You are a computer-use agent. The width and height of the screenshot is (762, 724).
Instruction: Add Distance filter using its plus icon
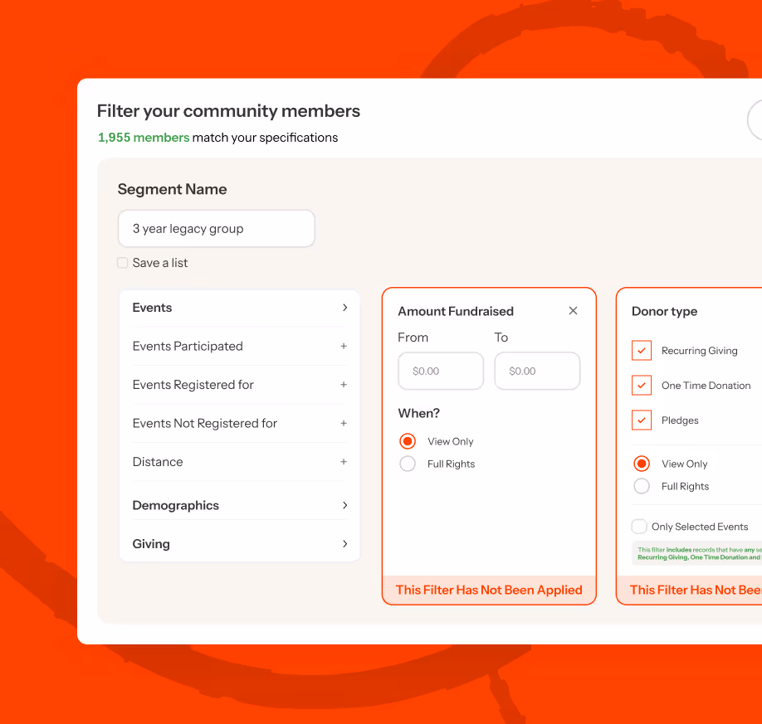point(344,462)
